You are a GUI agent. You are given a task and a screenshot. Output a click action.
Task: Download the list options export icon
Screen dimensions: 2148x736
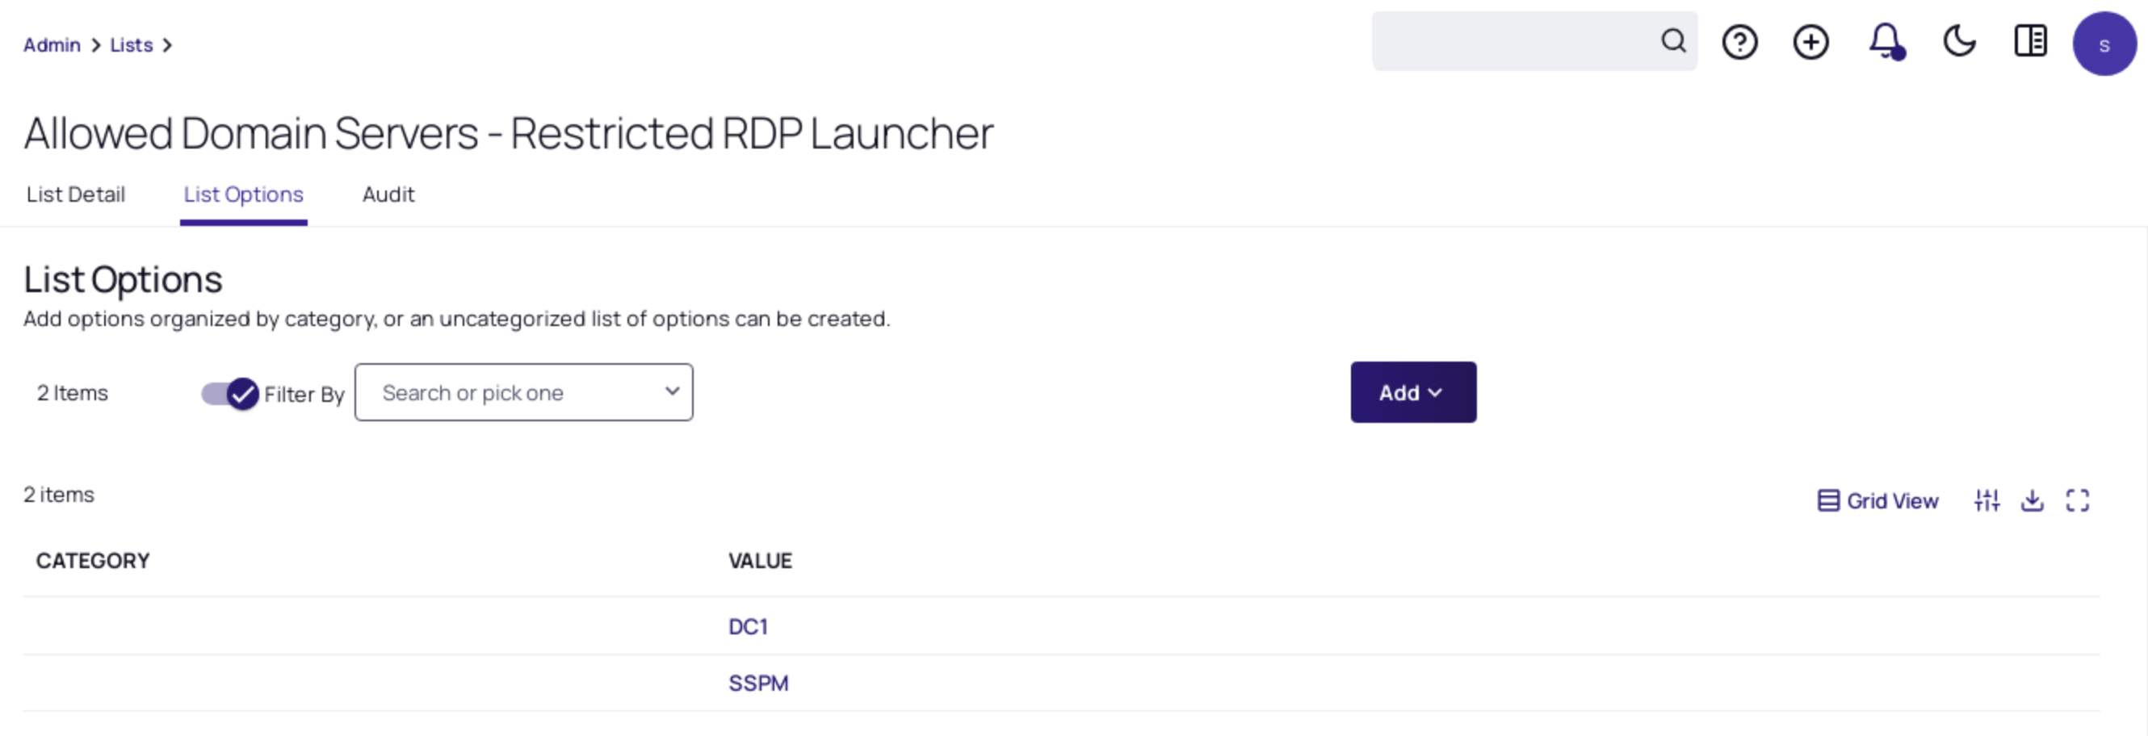[2032, 500]
